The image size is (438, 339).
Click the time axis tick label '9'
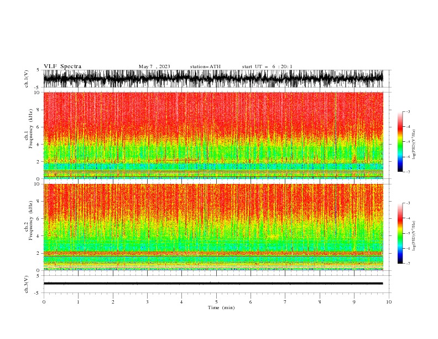(x=354, y=302)
